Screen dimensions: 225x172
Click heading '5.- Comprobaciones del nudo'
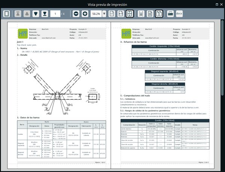pyautogui.click(x=135, y=96)
